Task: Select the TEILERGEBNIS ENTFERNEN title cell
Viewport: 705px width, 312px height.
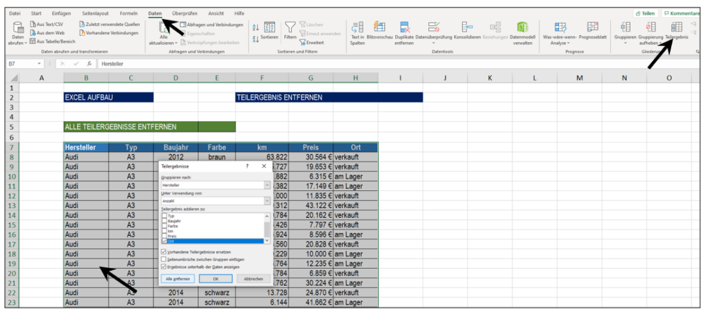Action: pyautogui.click(x=329, y=97)
